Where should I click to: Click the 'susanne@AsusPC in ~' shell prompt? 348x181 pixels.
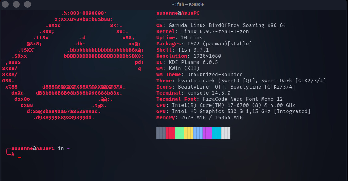41,148
